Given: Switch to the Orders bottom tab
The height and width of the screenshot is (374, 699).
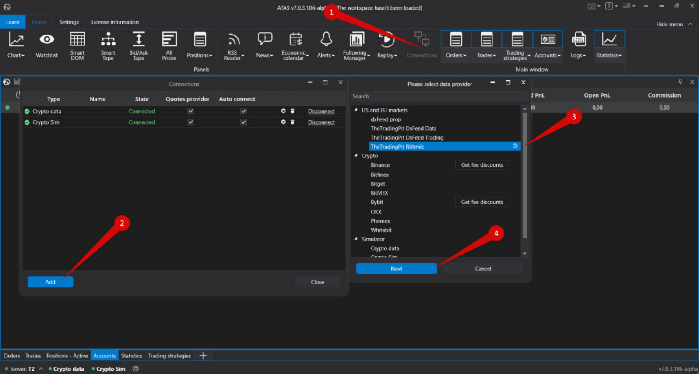Looking at the screenshot, I should click(x=12, y=356).
